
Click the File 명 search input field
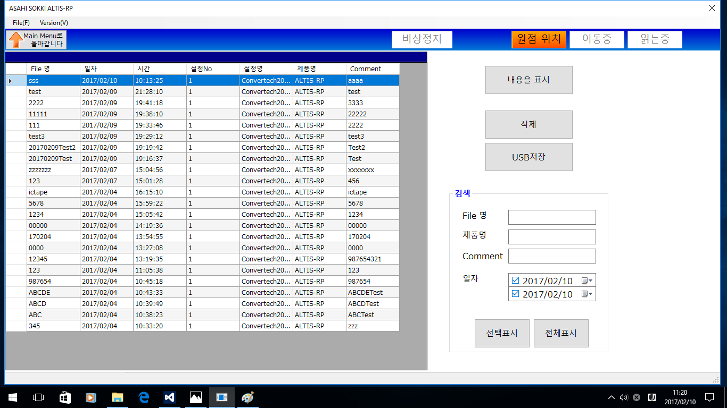[552, 217]
